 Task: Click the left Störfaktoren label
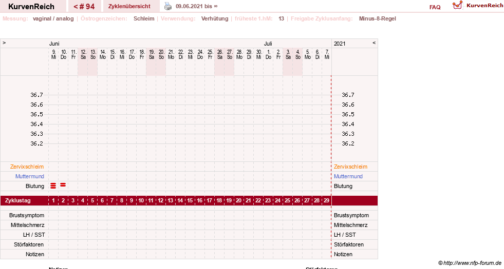tap(29, 244)
